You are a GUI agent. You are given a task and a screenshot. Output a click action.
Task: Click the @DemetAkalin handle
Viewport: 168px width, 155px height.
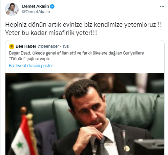(36, 12)
